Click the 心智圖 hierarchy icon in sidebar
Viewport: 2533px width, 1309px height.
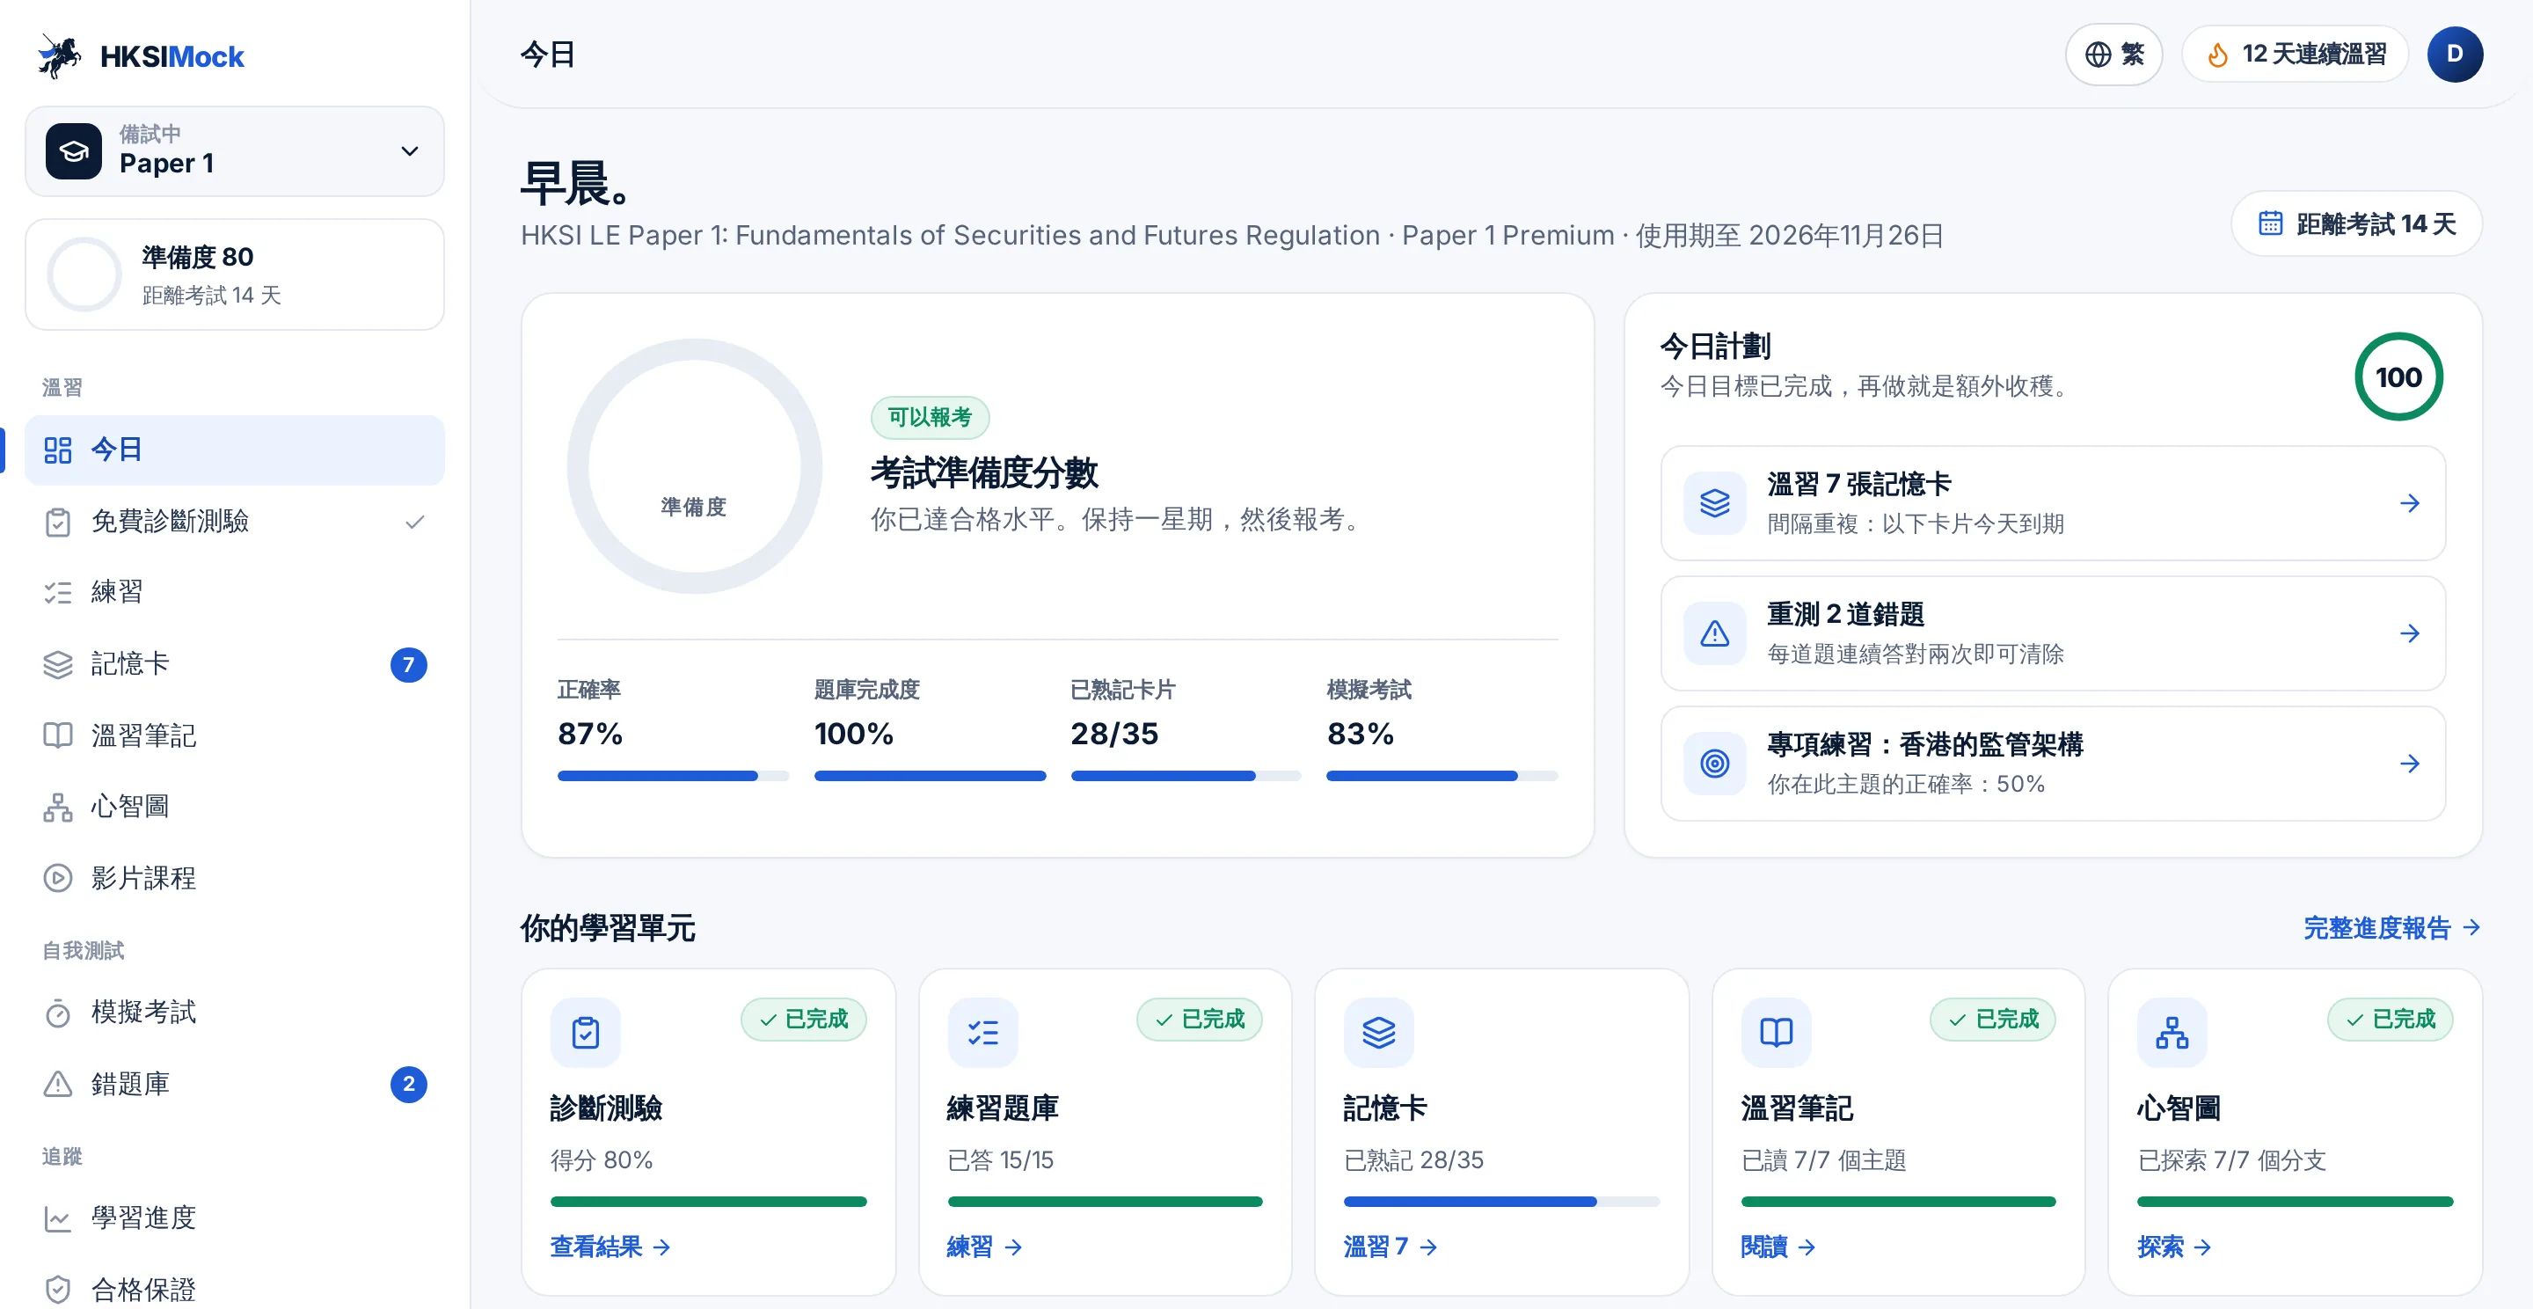58,808
